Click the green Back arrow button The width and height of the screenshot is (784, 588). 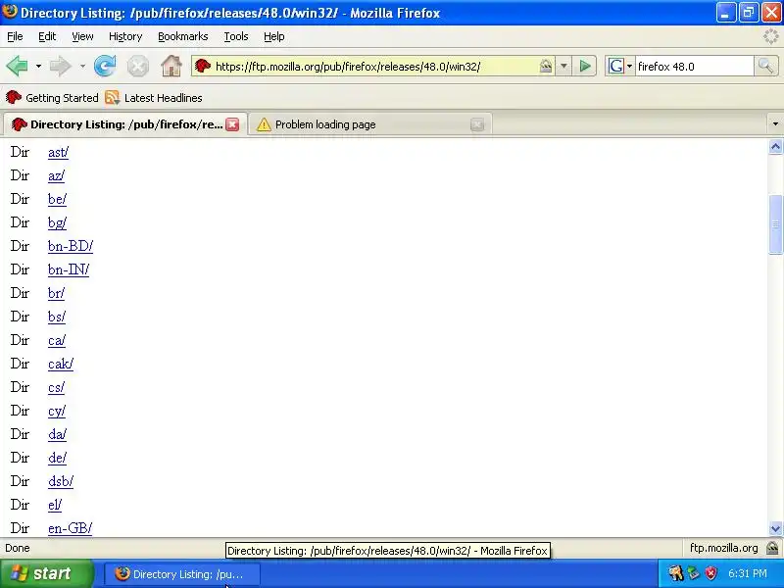tap(18, 66)
